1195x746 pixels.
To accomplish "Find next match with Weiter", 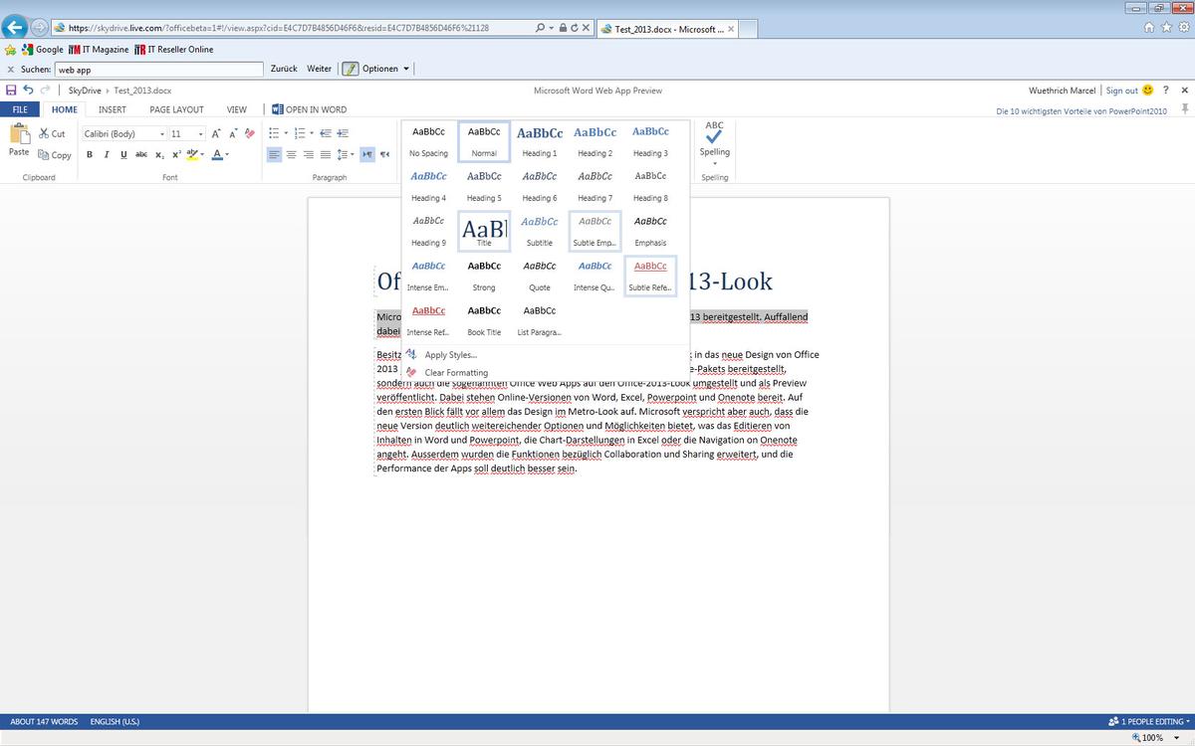I will pyautogui.click(x=319, y=69).
